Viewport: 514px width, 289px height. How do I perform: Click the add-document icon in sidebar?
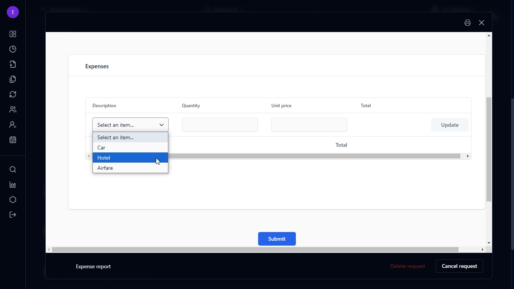(x=13, y=64)
